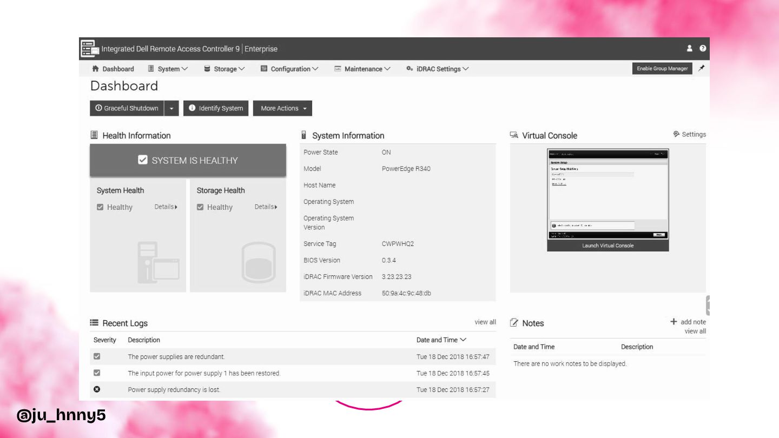Click the Storage Health Healthy checkmark

(200, 207)
